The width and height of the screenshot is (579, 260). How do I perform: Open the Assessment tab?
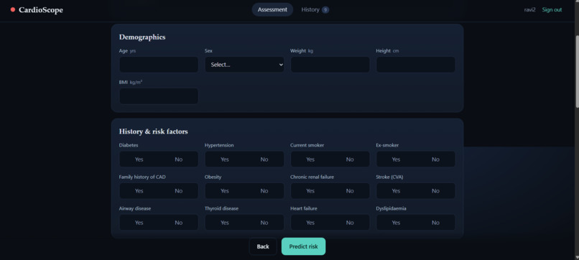point(272,9)
